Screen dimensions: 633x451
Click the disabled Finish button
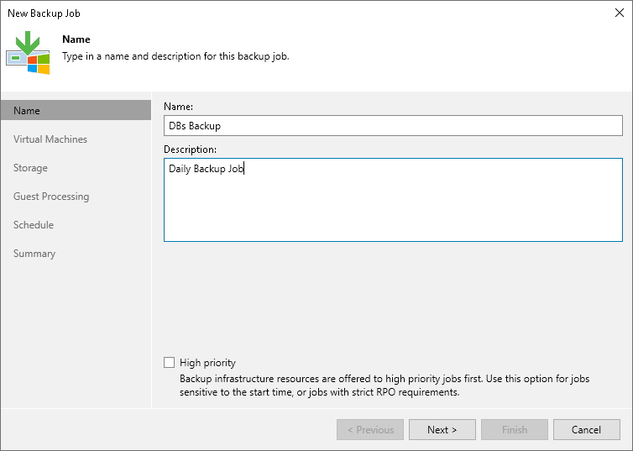[x=515, y=430]
